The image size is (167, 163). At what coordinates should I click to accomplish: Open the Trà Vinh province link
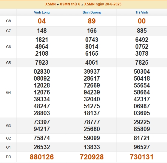(x=142, y=12)
